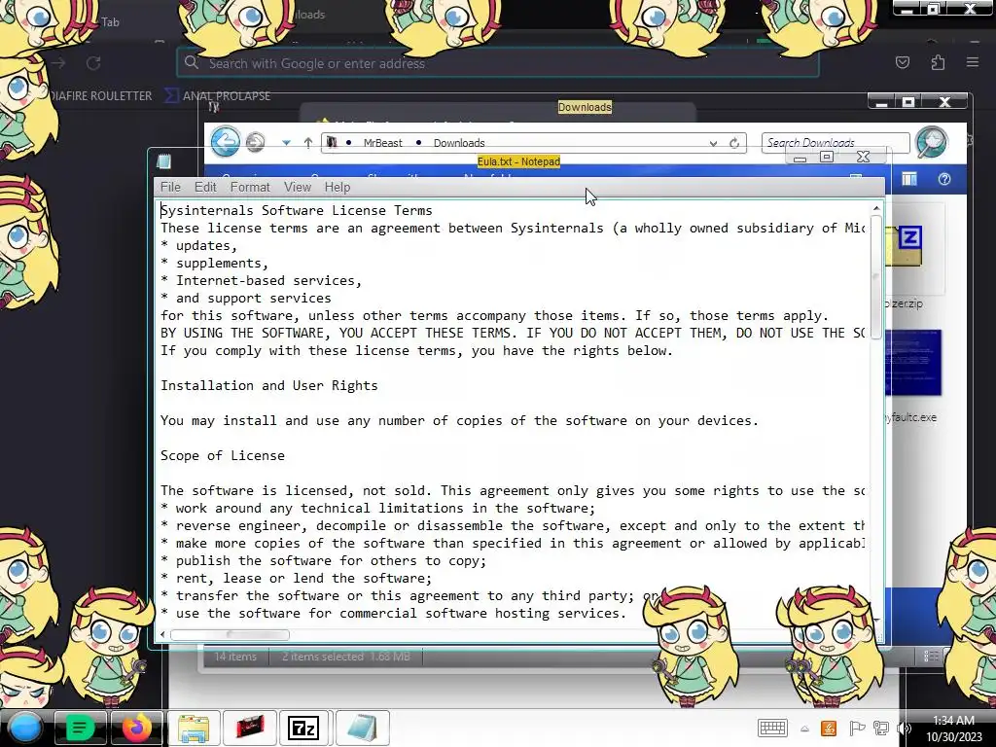Open the red cartridge app on taskbar
996x747 pixels.
250,728
